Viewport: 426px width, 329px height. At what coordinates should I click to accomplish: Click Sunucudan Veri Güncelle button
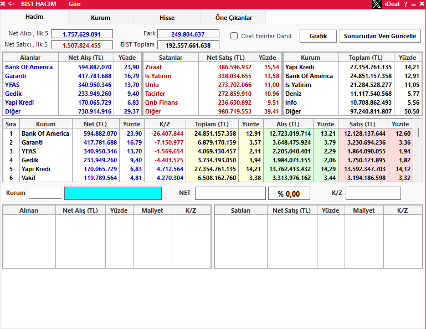coord(380,36)
